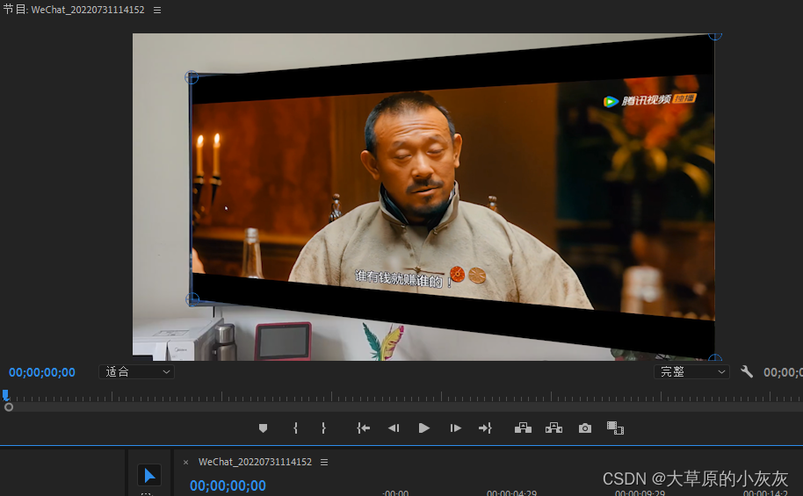The image size is (803, 496).
Task: Open the 适合 zoom level dropdown
Action: pos(136,372)
